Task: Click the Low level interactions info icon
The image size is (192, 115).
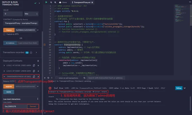Action: click(x=38, y=99)
